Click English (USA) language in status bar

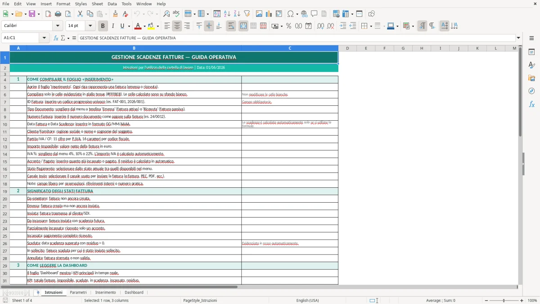(307, 300)
